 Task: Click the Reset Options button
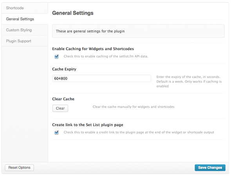(20, 168)
